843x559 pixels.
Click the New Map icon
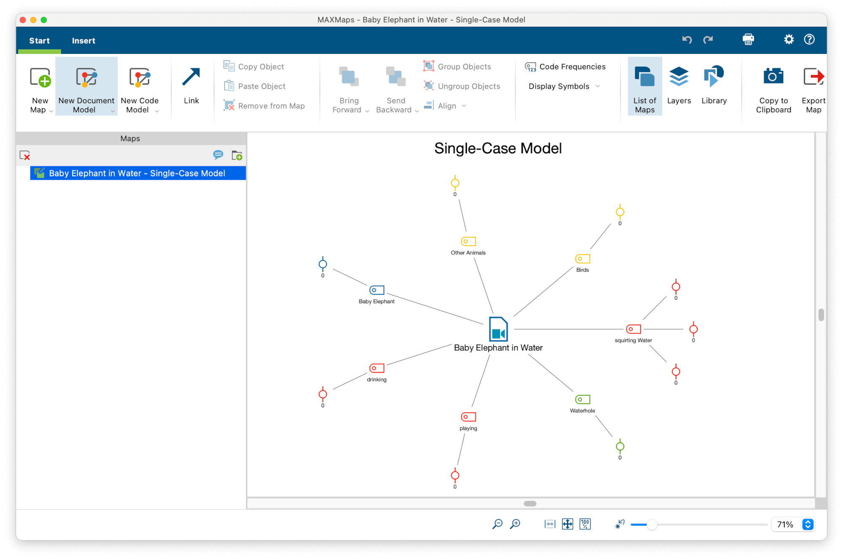[x=40, y=78]
